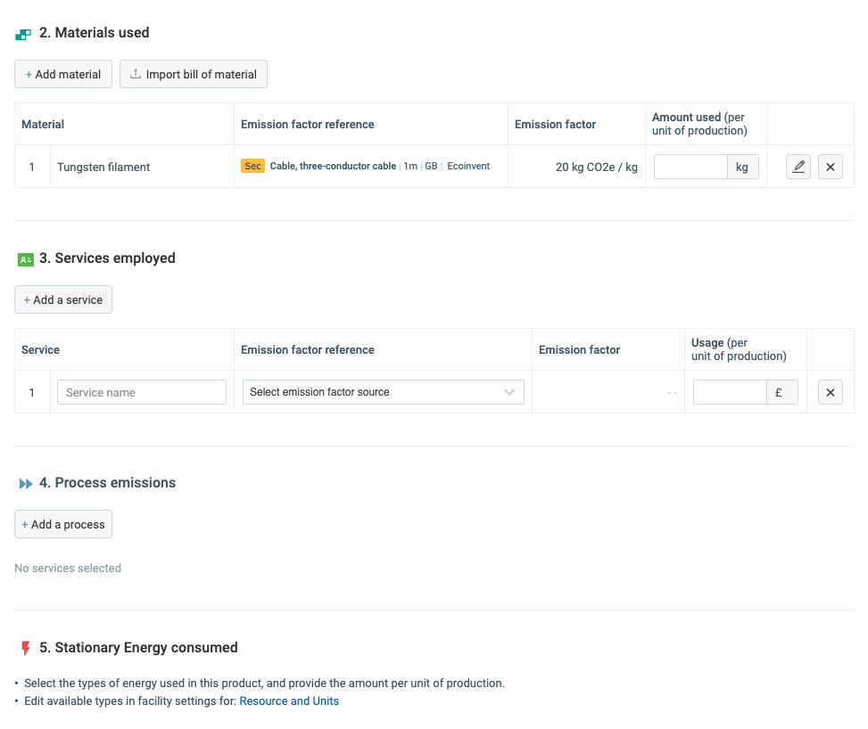Open Select emission factor source dropdown
The image size is (868, 729).
(375, 392)
